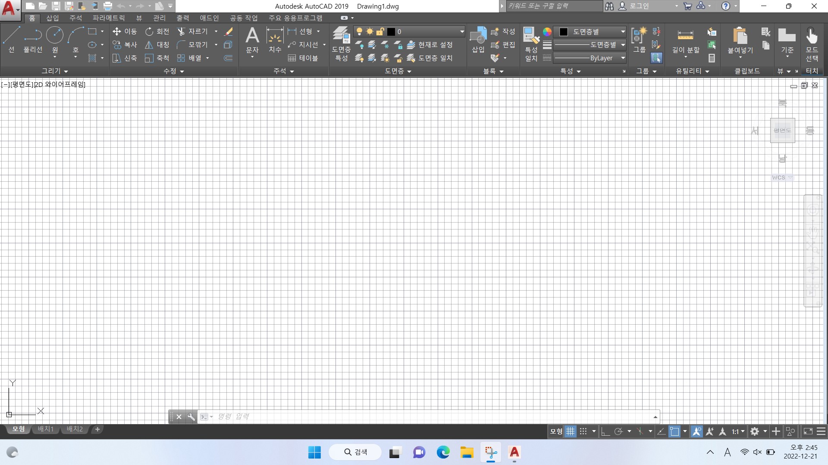Viewport: 828px width, 465px height.
Task: Click 붙여넣기 (Paste) icon
Action: (x=740, y=41)
